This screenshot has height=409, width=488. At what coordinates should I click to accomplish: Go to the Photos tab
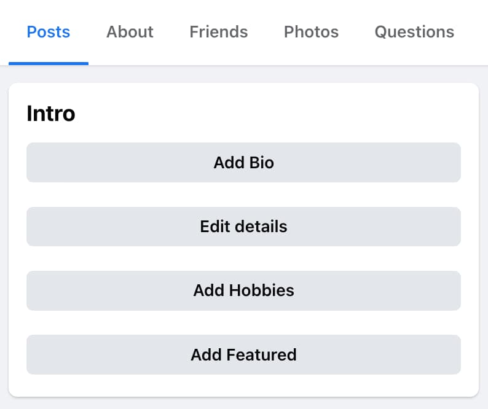311,32
